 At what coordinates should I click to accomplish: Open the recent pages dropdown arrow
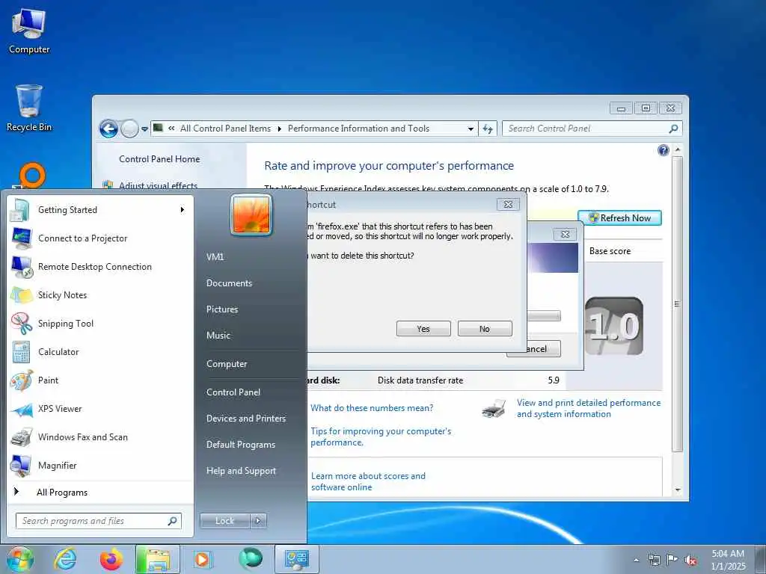pos(144,129)
